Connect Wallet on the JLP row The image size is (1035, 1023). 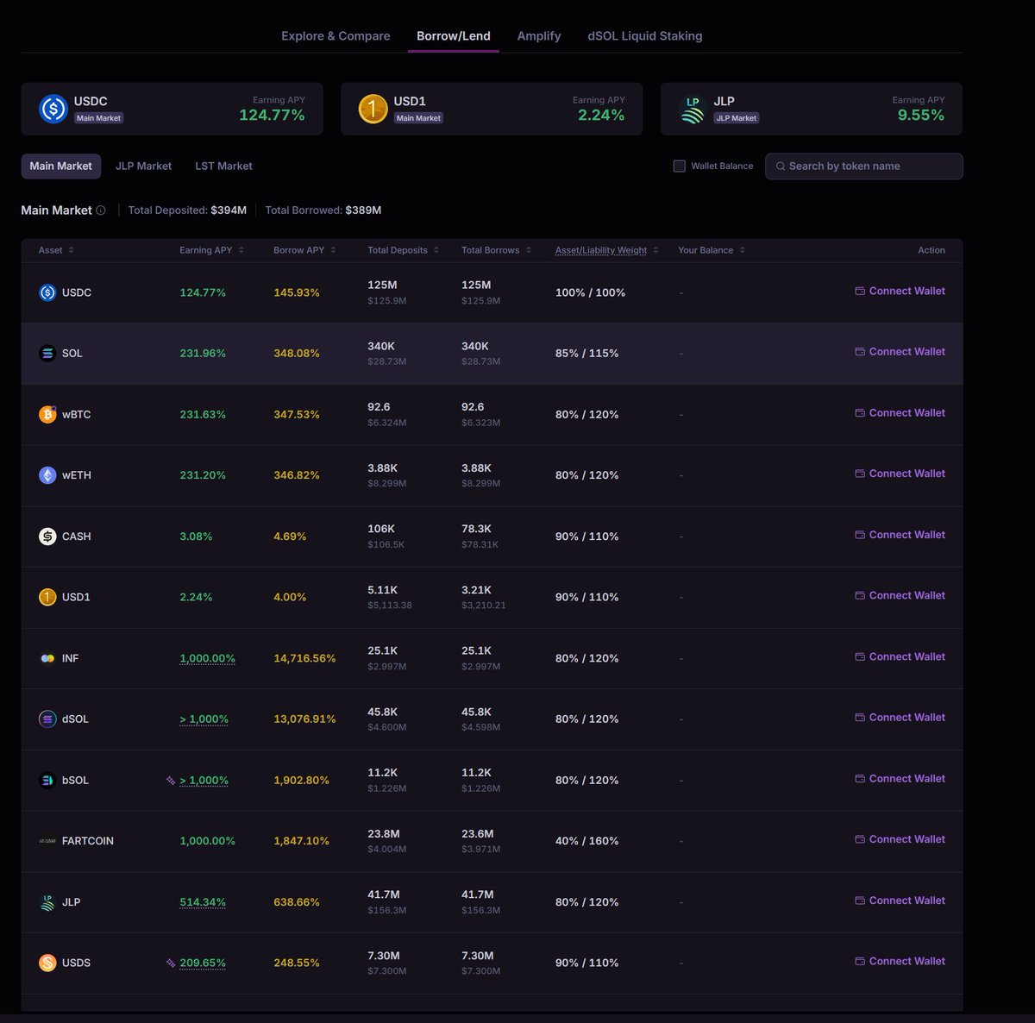point(900,901)
